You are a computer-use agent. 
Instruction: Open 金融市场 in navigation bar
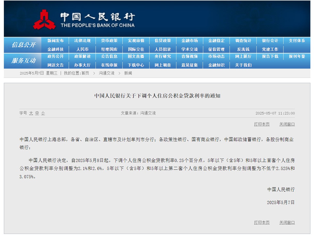click(x=190, y=41)
